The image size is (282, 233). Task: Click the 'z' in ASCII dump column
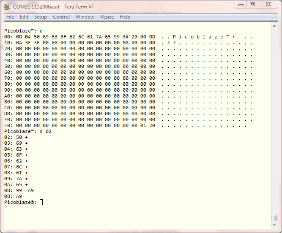tap(216, 37)
